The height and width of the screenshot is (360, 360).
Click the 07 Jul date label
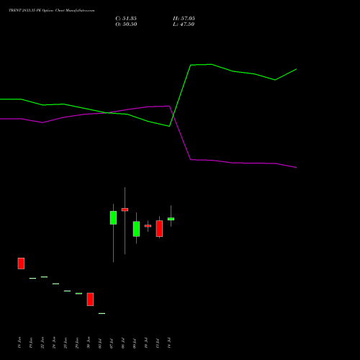coord(112,343)
